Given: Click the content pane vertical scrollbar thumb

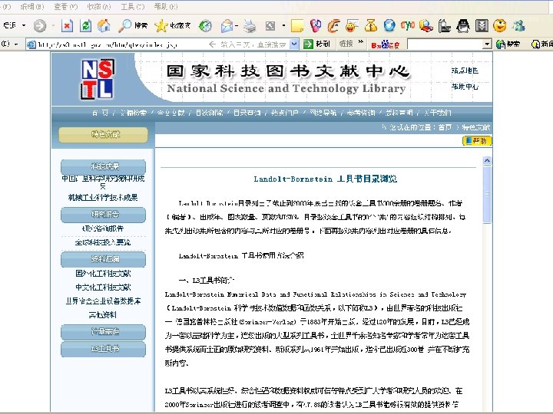Looking at the screenshot, I should 487,194.
